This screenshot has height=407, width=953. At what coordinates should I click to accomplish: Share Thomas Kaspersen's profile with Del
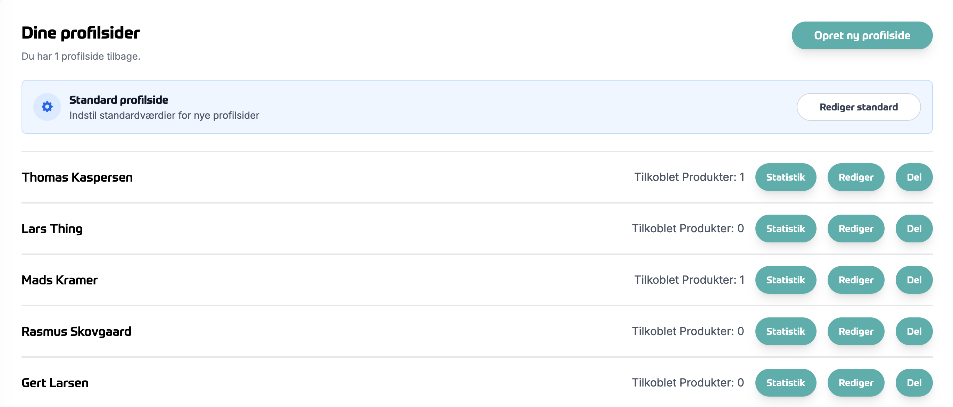(x=914, y=177)
